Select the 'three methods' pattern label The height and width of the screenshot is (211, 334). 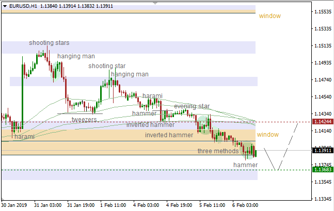pos(218,151)
